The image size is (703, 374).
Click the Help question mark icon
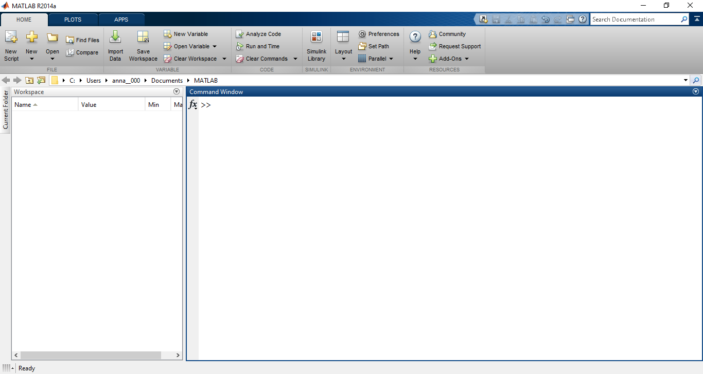click(415, 36)
